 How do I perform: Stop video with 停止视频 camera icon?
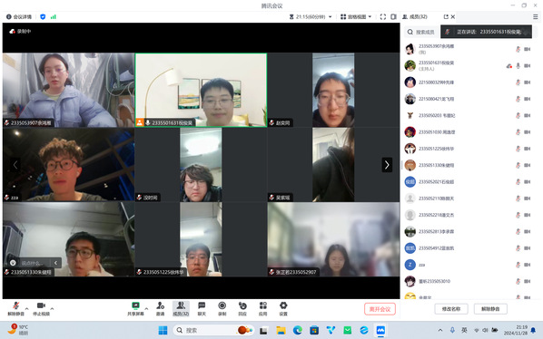[41, 308]
